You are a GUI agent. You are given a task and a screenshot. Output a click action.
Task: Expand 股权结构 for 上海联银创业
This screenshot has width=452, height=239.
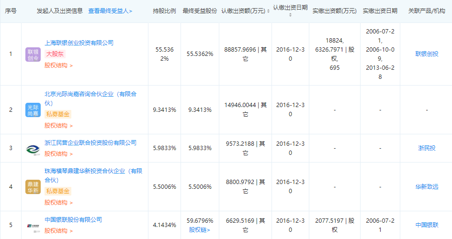click(58, 65)
